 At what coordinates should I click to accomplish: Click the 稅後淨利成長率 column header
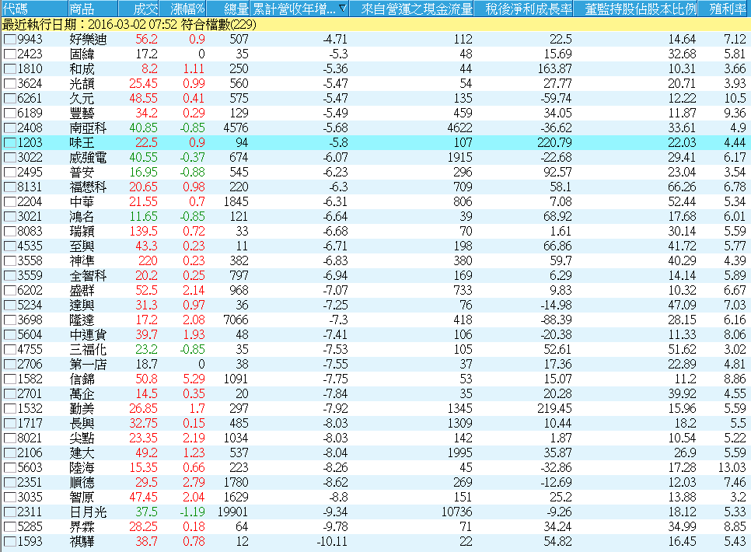tap(523, 8)
